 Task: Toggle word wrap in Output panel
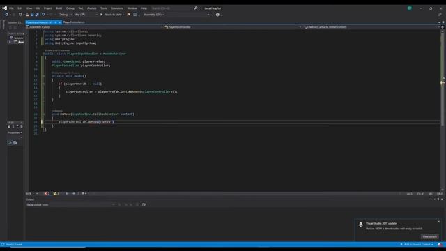(144, 204)
